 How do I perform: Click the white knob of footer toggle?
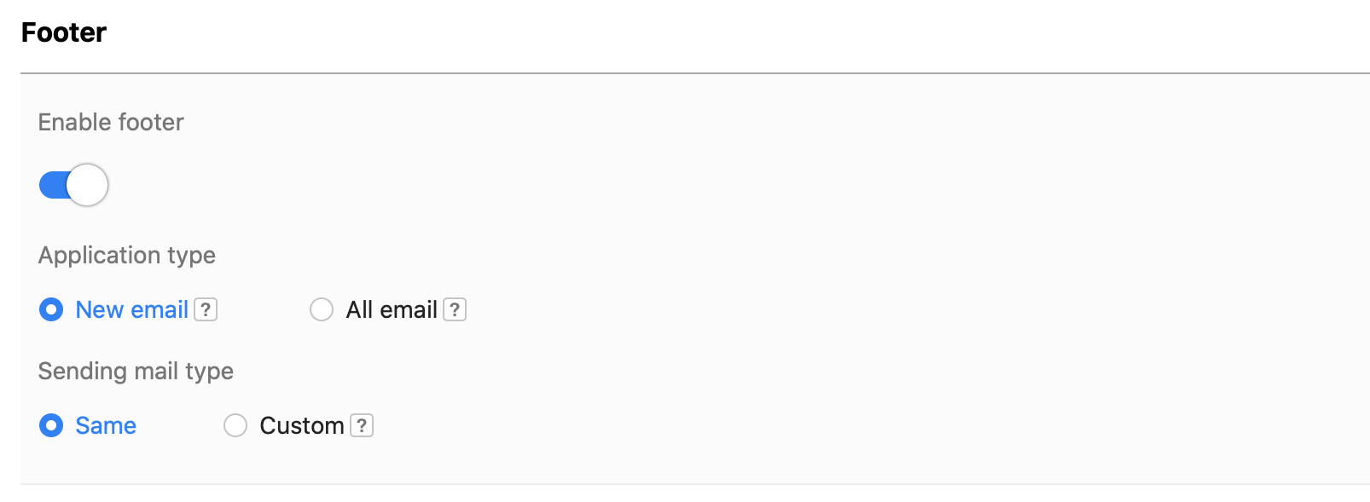tap(87, 185)
